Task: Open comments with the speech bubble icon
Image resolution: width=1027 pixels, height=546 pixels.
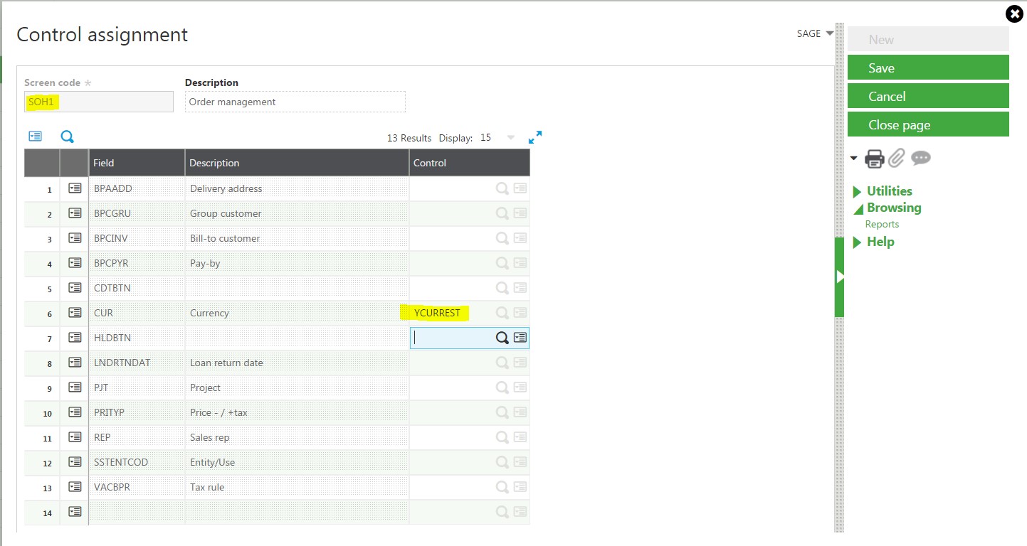Action: [x=921, y=159]
